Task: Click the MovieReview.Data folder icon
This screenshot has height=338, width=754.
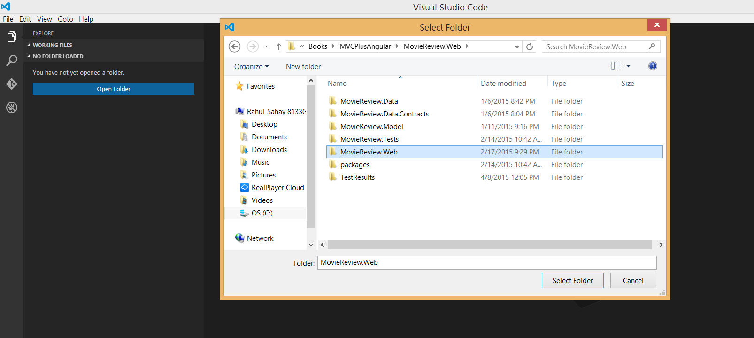Action: (x=333, y=101)
